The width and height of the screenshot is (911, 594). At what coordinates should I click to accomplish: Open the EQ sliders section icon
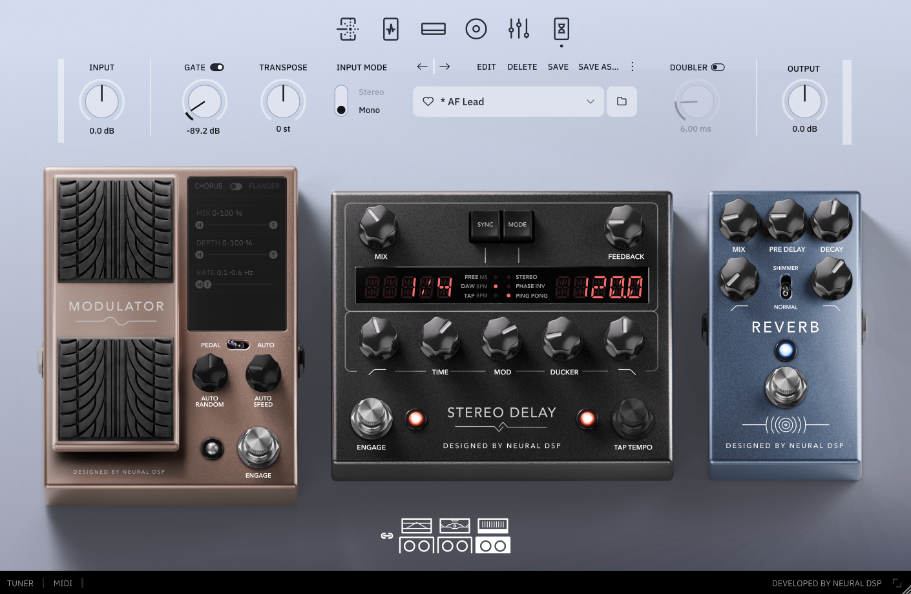click(x=519, y=29)
